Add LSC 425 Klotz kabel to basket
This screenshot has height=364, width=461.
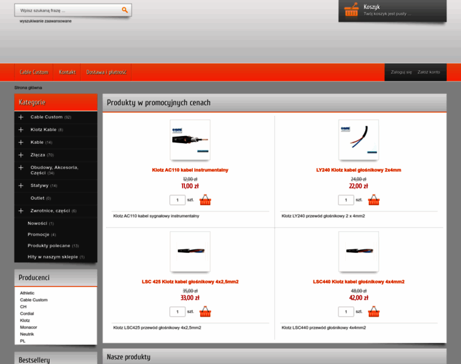[205, 312]
